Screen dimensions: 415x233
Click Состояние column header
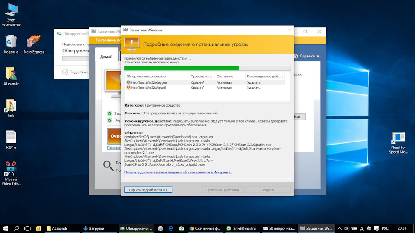(230, 76)
